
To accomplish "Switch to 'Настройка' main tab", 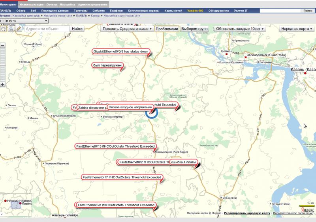I will click(x=67, y=4).
